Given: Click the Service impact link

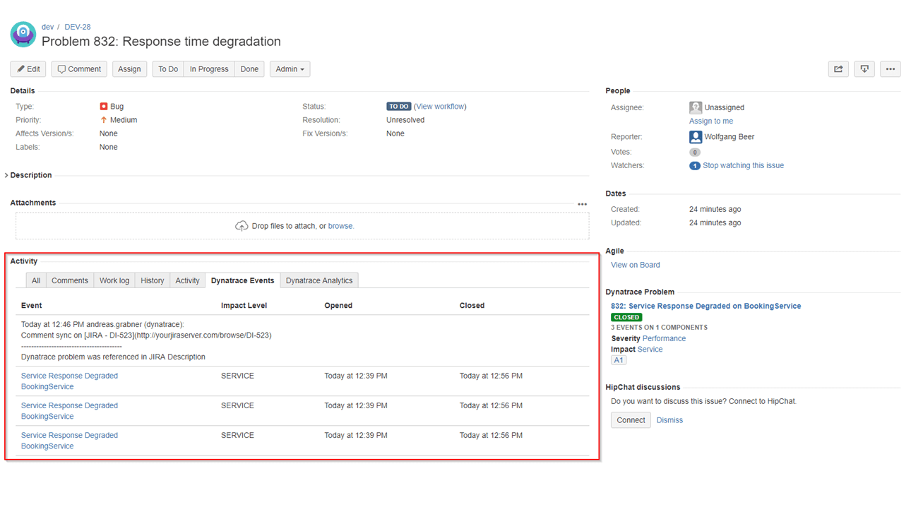Looking at the screenshot, I should point(650,350).
